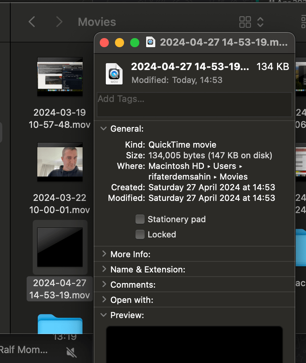Enable the Locked checkbox
Image resolution: width=306 pixels, height=363 pixels.
coord(140,234)
